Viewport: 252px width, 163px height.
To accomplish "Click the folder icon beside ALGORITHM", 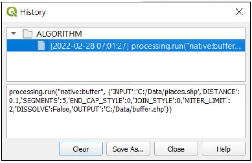I will tap(28, 34).
